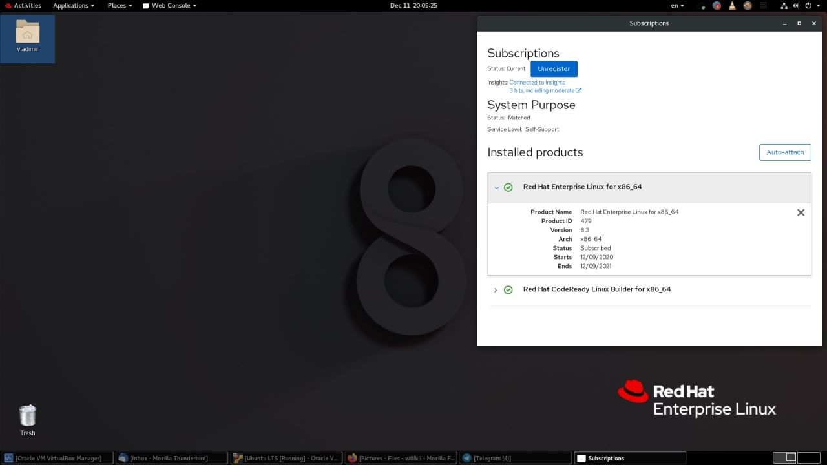Switch to Ubuntu LTS Running VirtualBox window
The width and height of the screenshot is (827, 465).
[286, 458]
